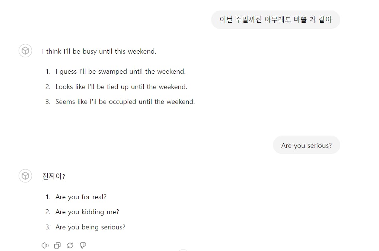379x251 pixels.
Task: Click the word 'occupied' in the third suggestion
Action: coord(122,102)
